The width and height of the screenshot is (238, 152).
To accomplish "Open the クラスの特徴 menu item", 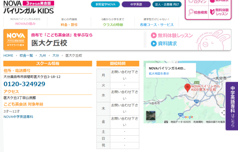I will [113, 24].
